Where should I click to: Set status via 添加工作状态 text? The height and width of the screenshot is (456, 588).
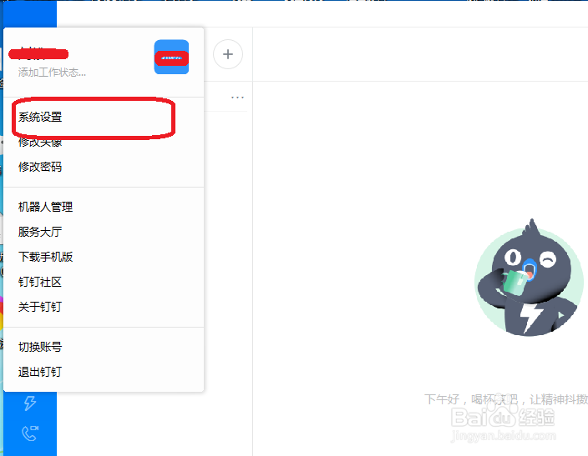(x=52, y=73)
